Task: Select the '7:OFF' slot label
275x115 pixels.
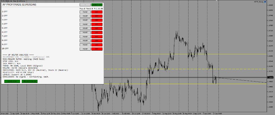Action: click(5, 36)
